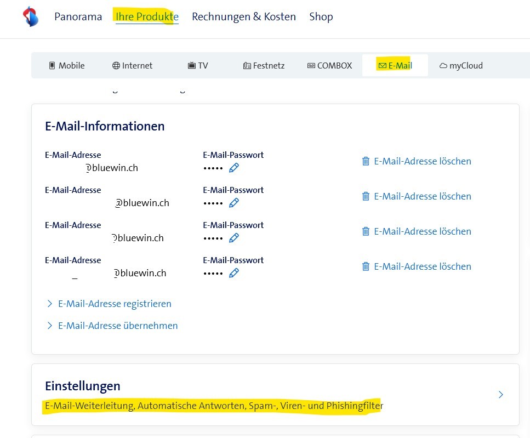Go to Rechnungen & Kosten

(243, 17)
